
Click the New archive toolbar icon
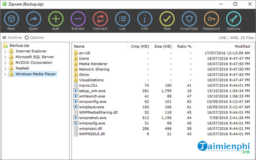click(x=11, y=19)
